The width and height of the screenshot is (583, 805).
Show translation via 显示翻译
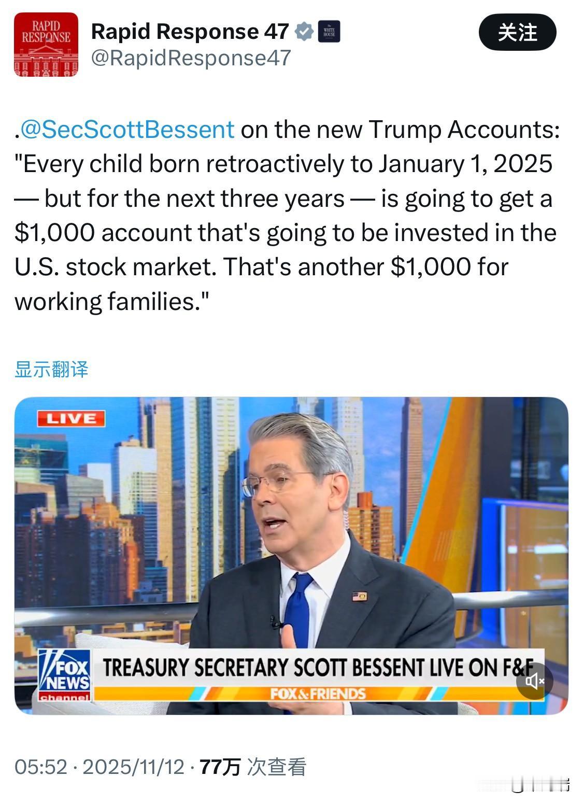(x=51, y=370)
